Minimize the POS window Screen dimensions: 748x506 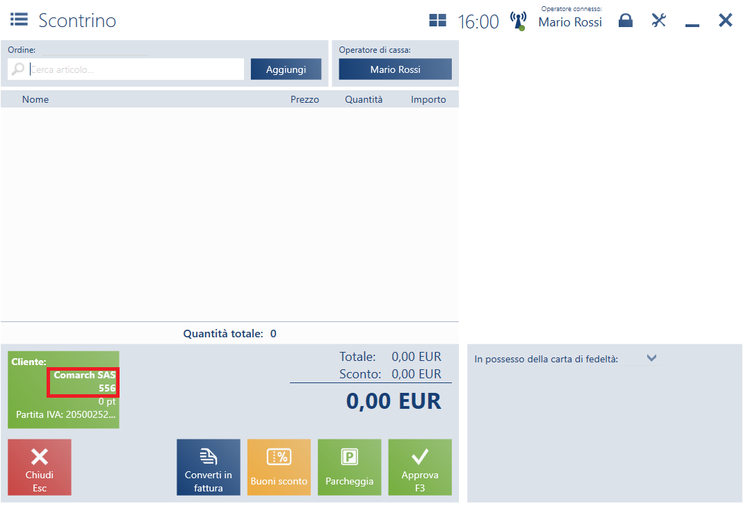(692, 25)
